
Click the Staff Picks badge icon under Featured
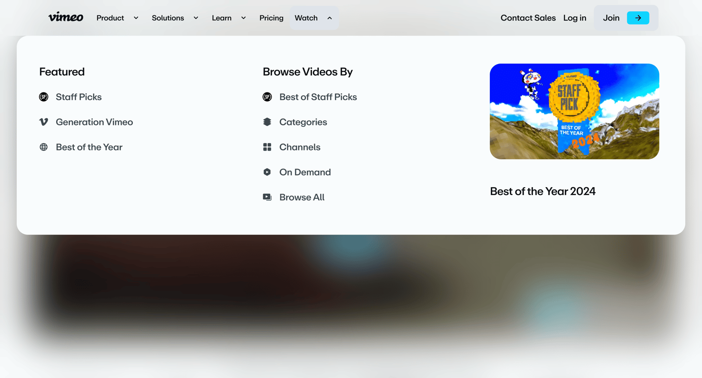click(x=44, y=97)
